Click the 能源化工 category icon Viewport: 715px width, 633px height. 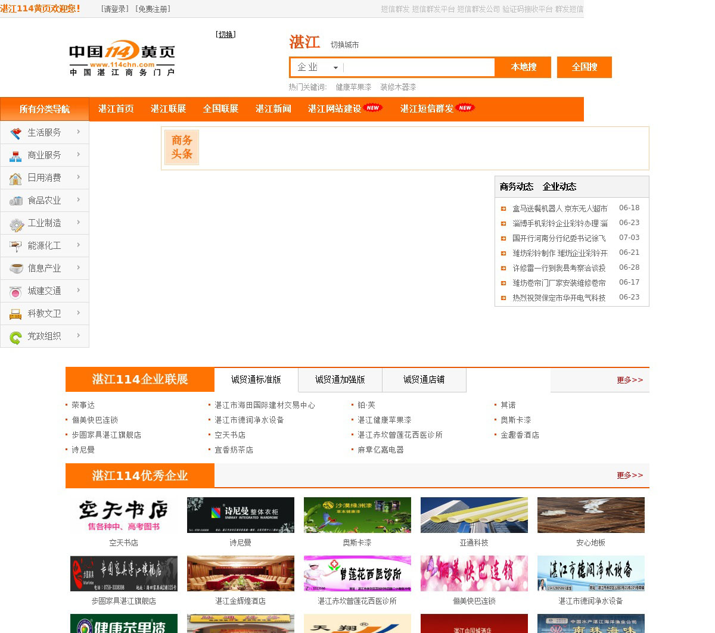pos(15,246)
